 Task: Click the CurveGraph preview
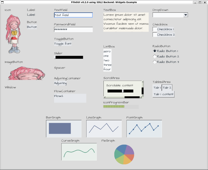click(79, 152)
